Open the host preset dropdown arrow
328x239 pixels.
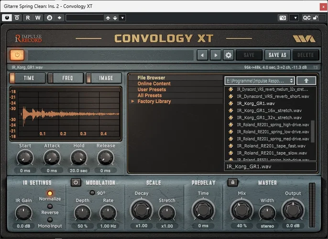tap(122, 18)
